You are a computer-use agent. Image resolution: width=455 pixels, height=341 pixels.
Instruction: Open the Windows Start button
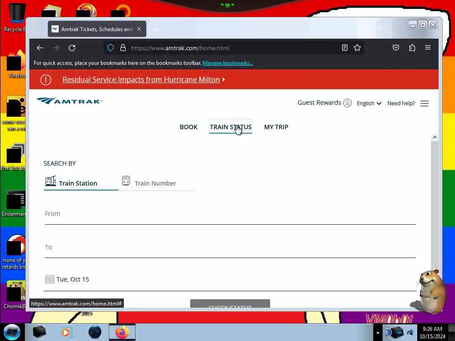tap(12, 332)
